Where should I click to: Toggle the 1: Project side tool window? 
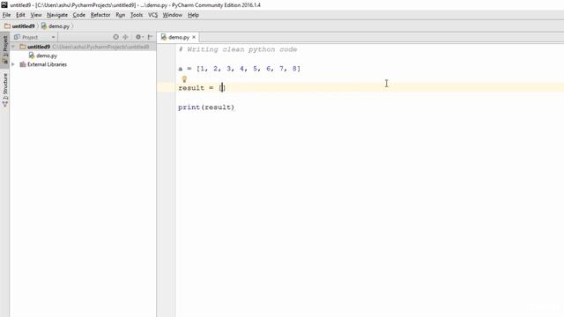pos(5,49)
